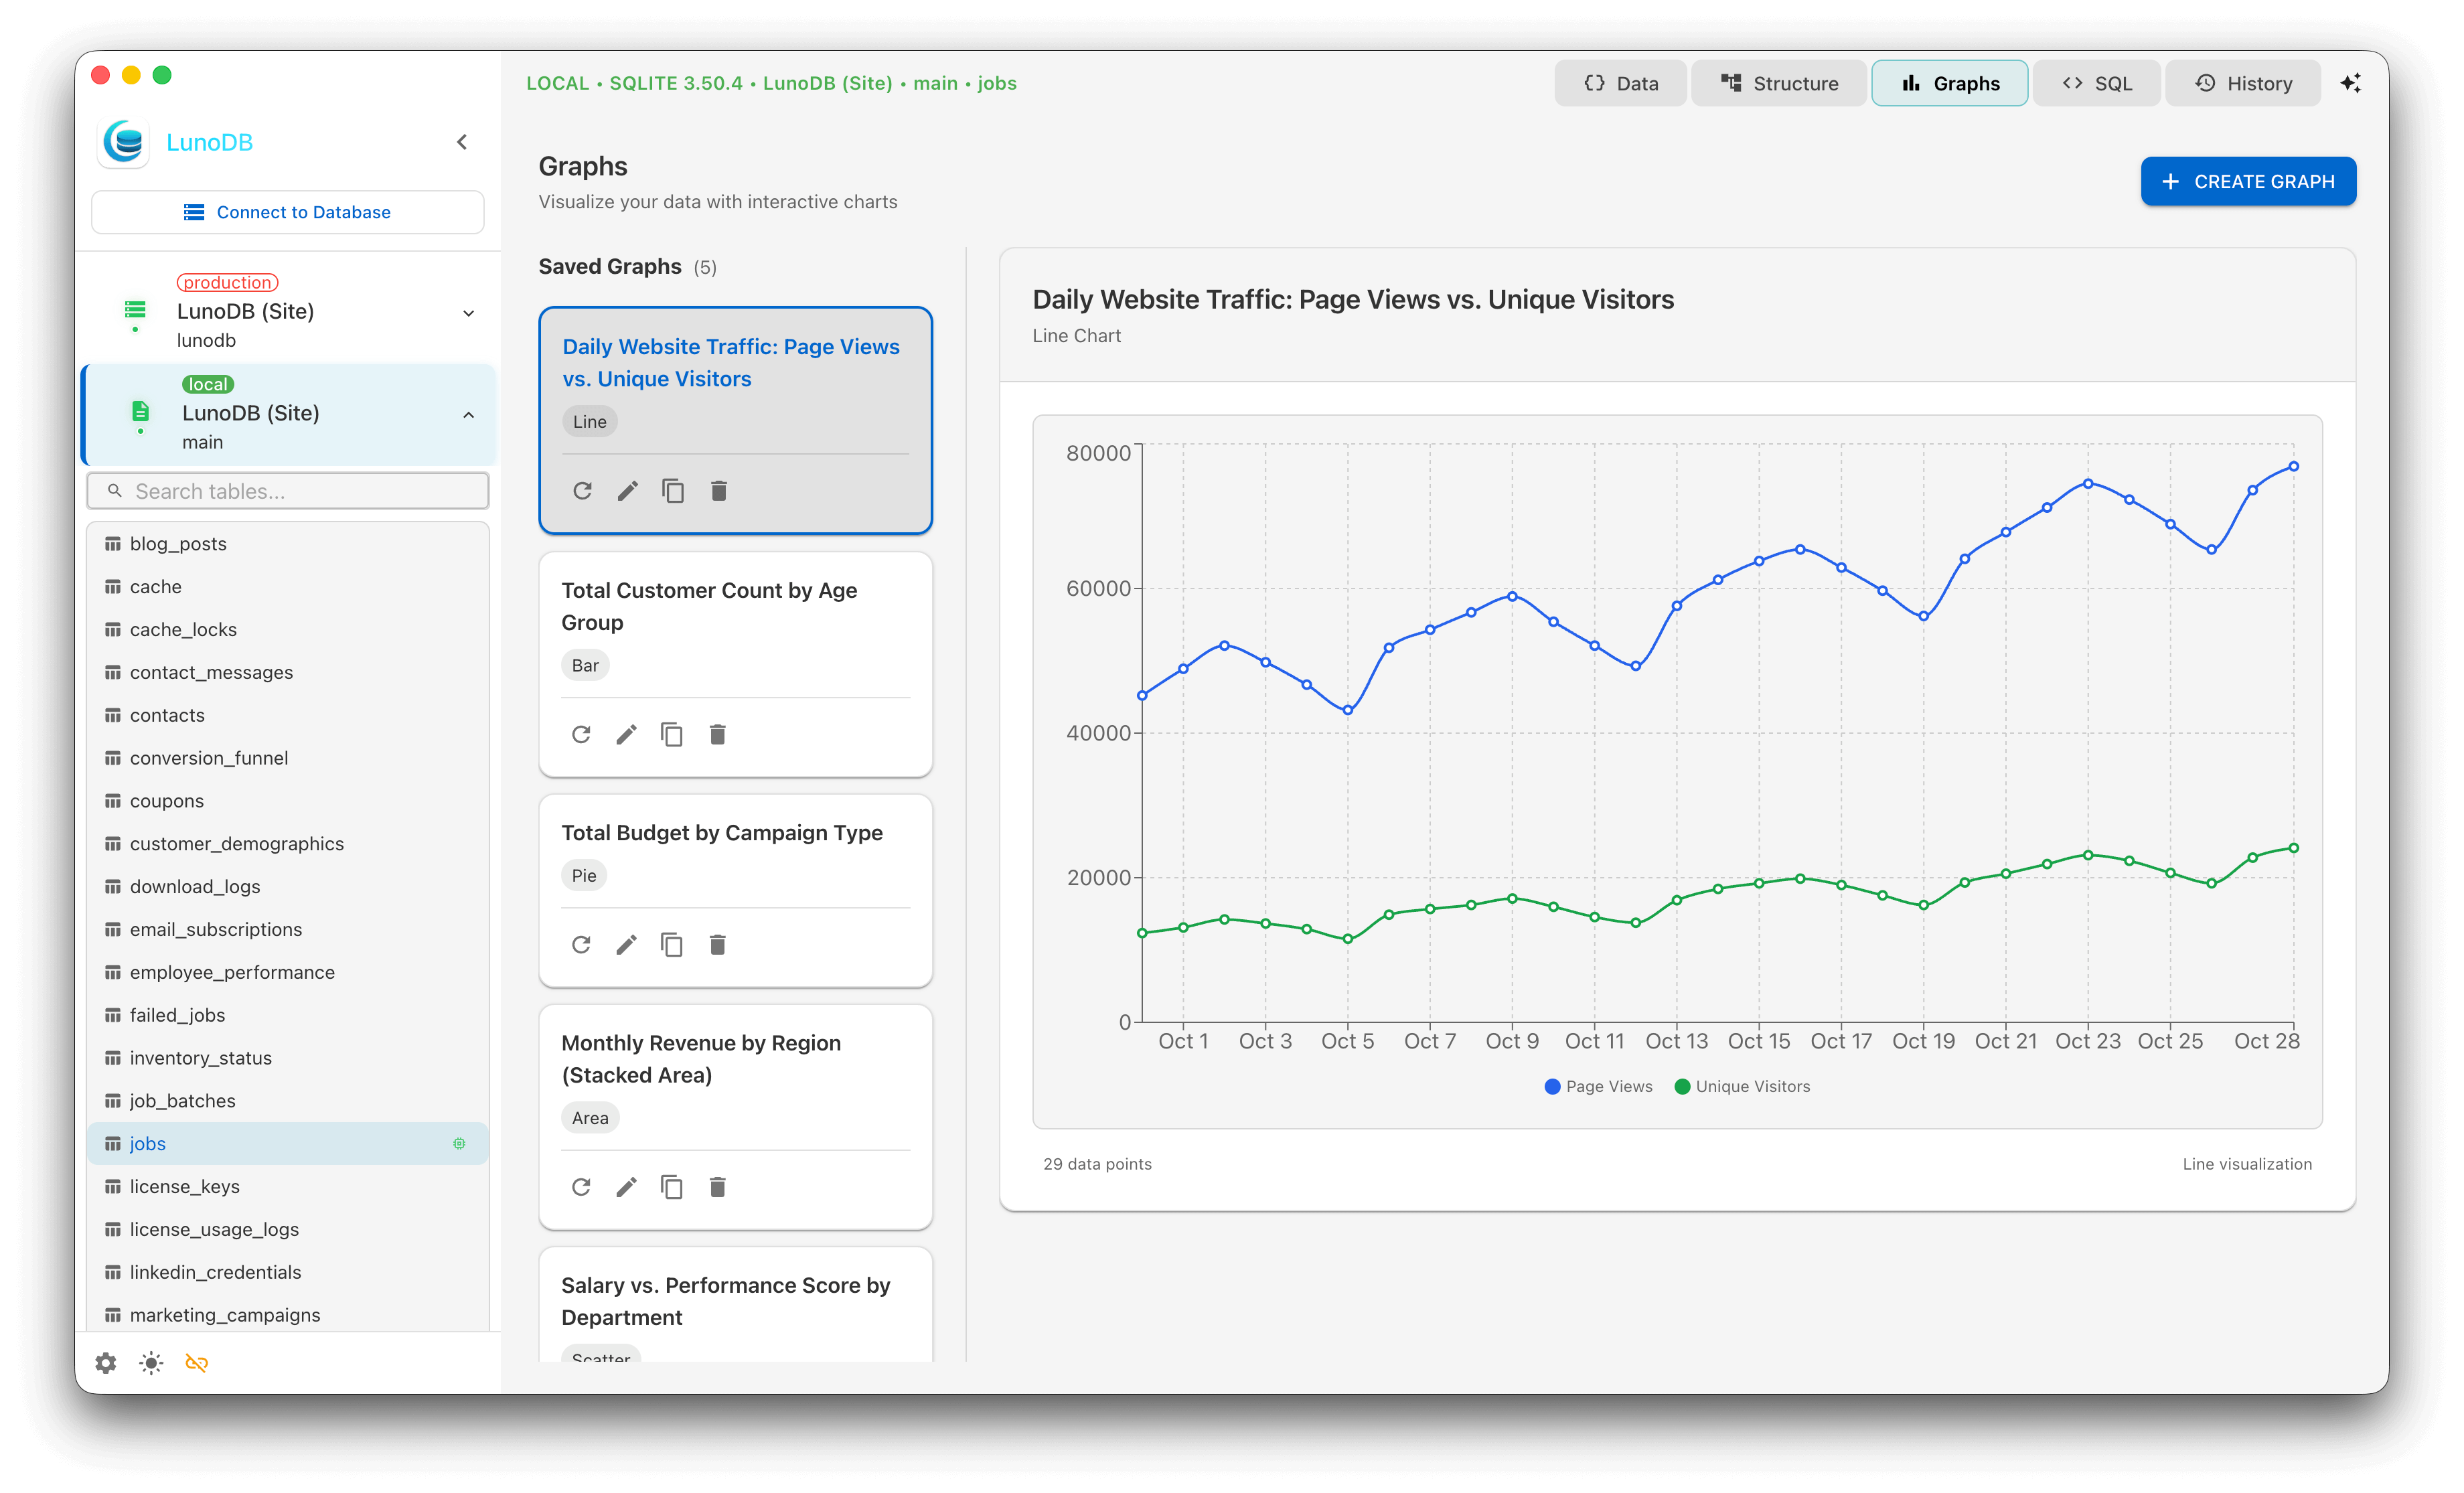
Task: Collapse the local LunoDB (Site) connection
Action: pyautogui.click(x=468, y=415)
